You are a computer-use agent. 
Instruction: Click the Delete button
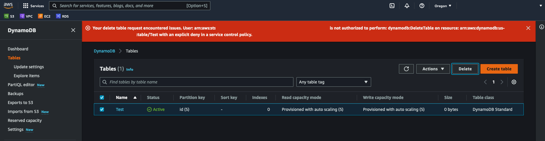(465, 69)
